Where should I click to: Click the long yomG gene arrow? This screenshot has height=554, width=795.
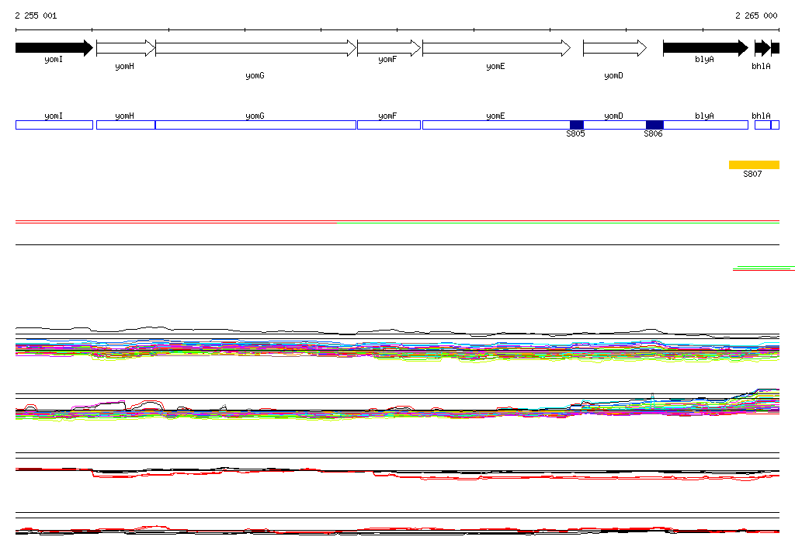(255, 48)
